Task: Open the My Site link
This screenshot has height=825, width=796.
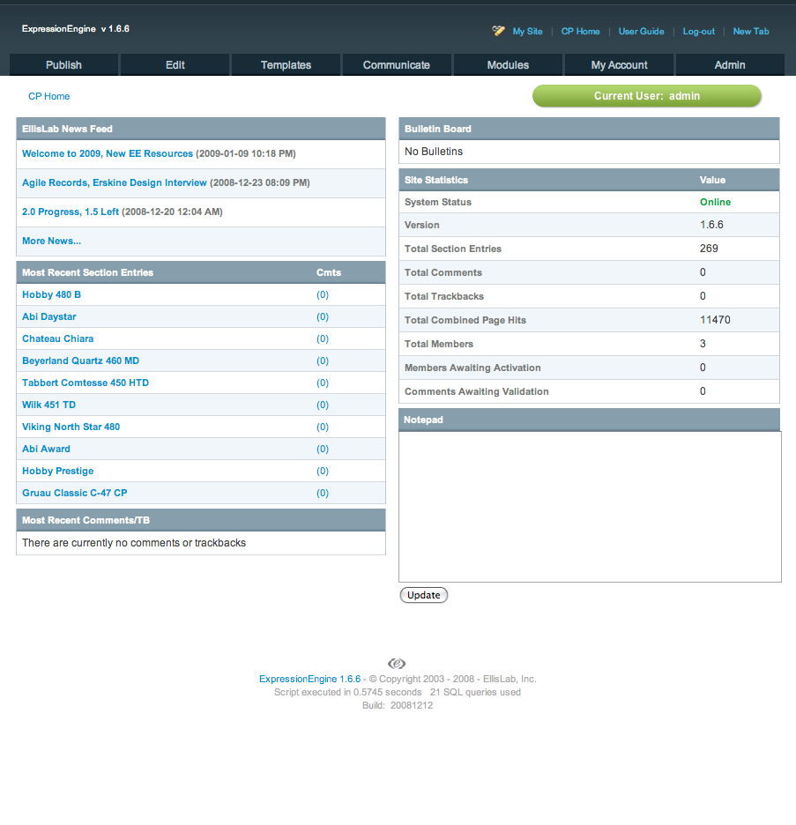Action: tap(527, 31)
